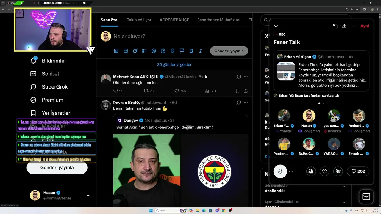This screenshot has width=381, height=214.
Task: Tag a location in the composer
Action: tap(172, 51)
